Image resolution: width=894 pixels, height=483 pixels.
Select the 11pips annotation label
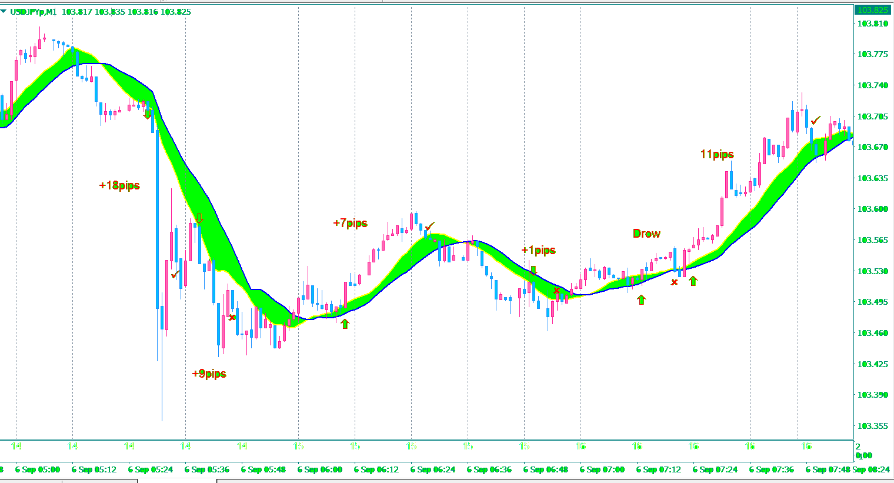tap(717, 155)
